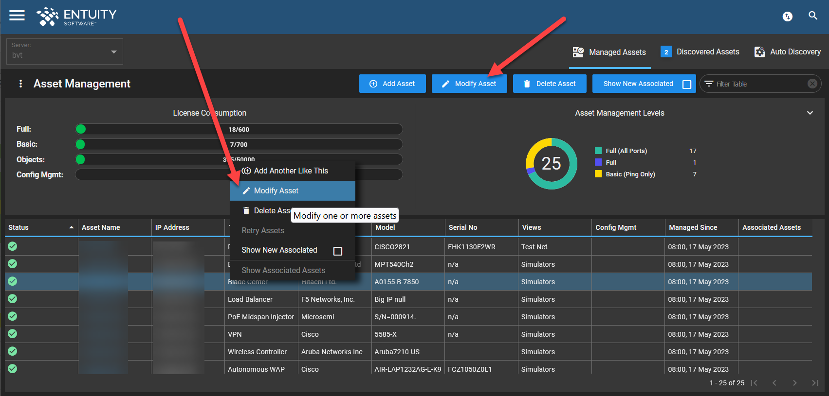829x396 pixels.
Task: Click the green status icon for Wireless Controller
Action: pos(13,351)
